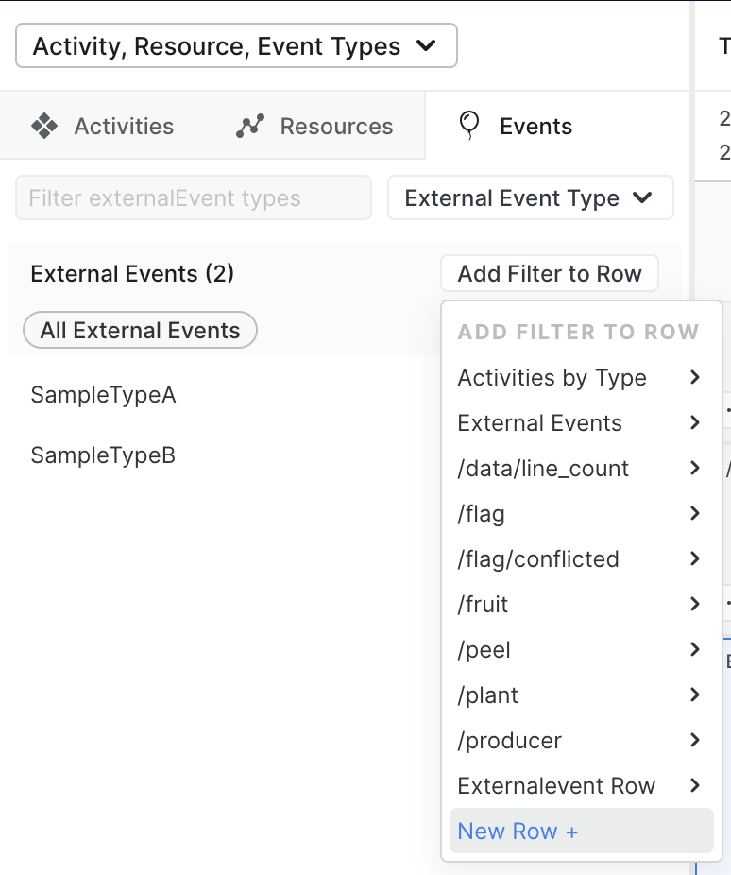Select SampleTypeA from the external events list
The width and height of the screenshot is (731, 875).
(103, 395)
